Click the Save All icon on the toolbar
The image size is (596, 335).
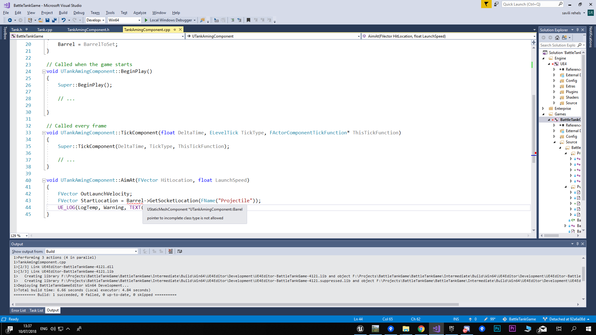point(54,20)
